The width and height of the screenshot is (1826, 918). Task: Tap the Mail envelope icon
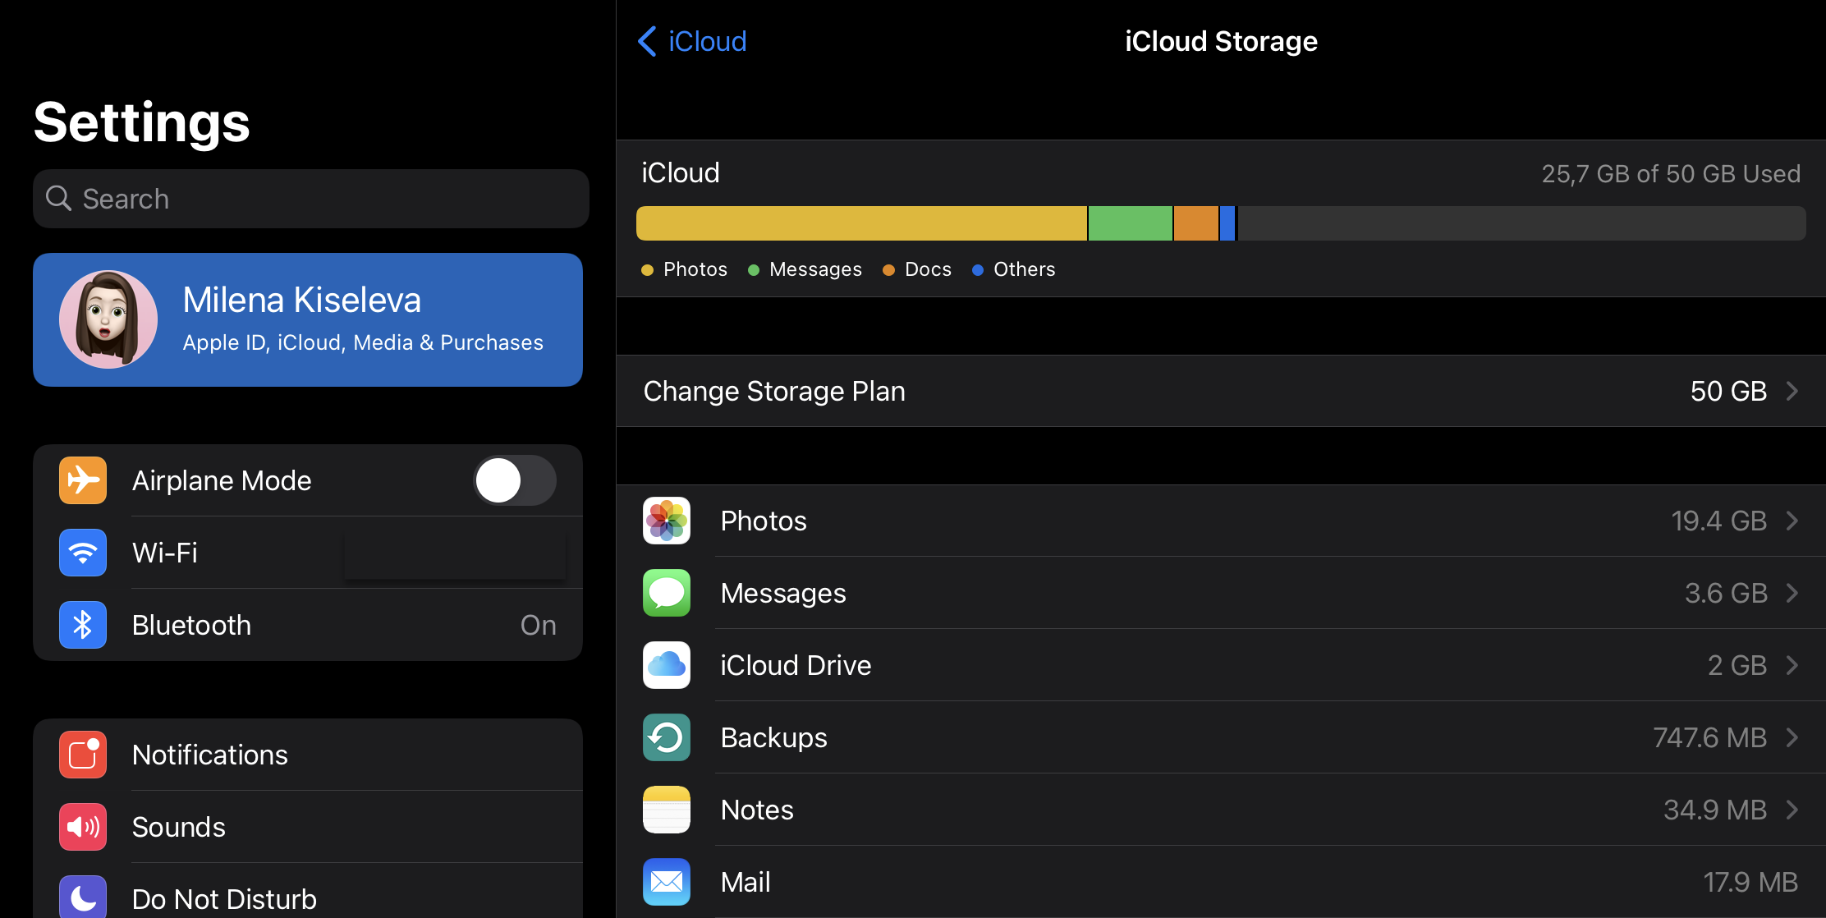pos(667,882)
